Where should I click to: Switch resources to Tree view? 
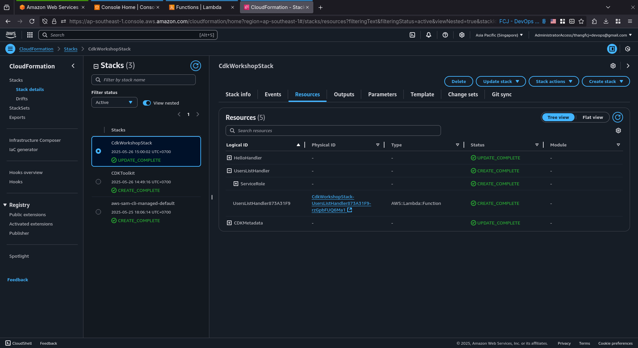tap(558, 117)
